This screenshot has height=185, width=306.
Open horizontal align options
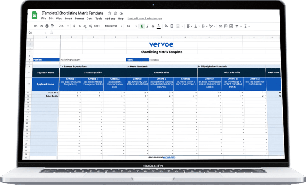[x=189, y=26]
